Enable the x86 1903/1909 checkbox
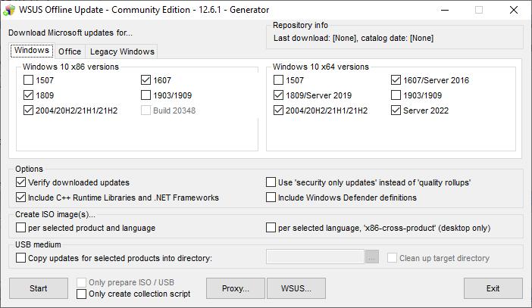This screenshot has height=308, width=532. [x=146, y=95]
